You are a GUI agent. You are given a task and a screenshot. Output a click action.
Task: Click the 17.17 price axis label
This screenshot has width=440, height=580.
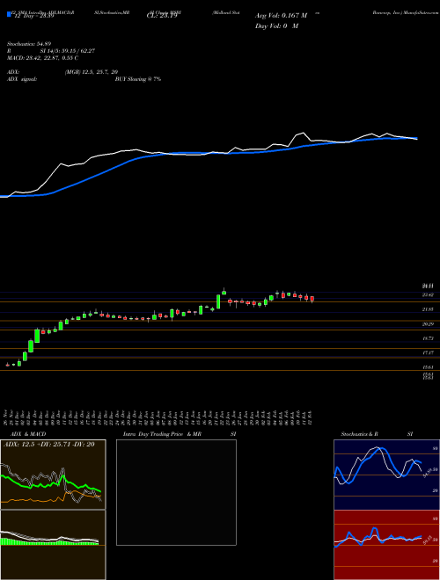click(x=429, y=353)
